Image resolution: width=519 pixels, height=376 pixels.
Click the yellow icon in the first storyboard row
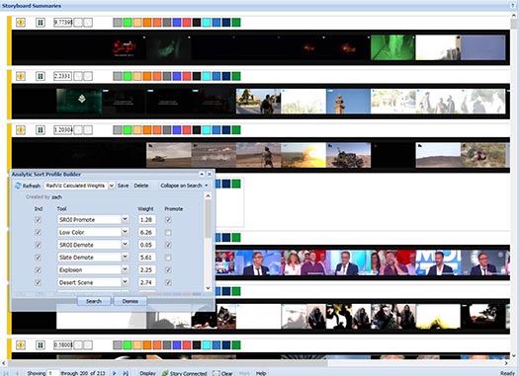coord(21,23)
